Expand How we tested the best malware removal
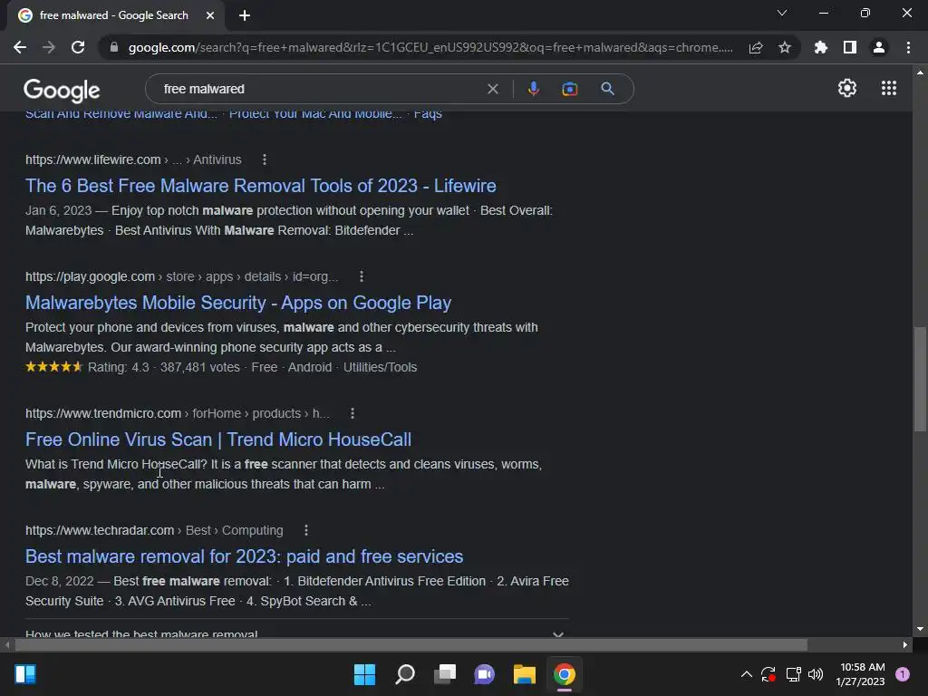Image resolution: width=928 pixels, height=696 pixels. (296, 633)
